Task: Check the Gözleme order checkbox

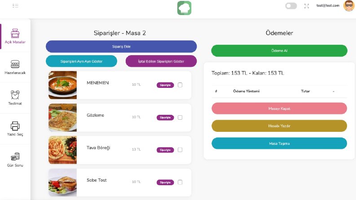Action: tap(180, 117)
